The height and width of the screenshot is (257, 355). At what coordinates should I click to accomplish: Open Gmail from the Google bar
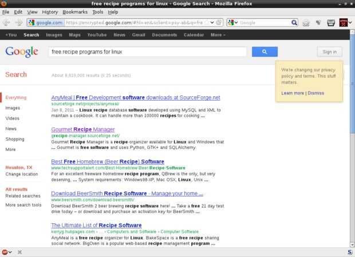[139, 35]
